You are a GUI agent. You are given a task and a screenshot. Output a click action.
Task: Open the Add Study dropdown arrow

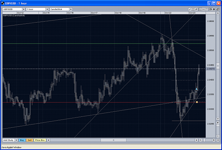(x=16, y=140)
